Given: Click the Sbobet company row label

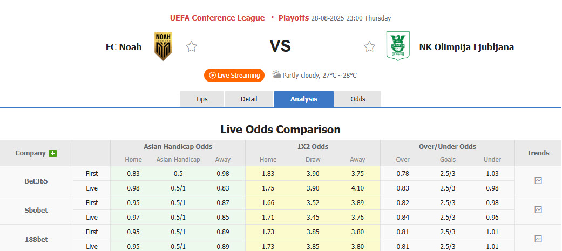Looking at the screenshot, I should tap(36, 210).
